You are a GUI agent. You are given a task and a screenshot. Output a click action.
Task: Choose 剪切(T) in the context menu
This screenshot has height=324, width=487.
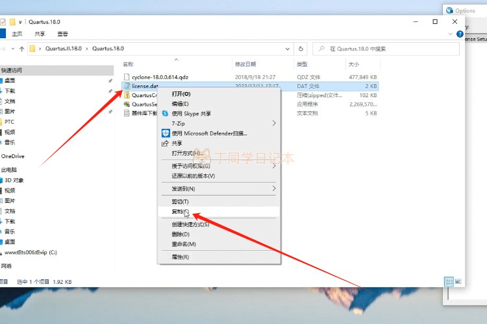(180, 202)
